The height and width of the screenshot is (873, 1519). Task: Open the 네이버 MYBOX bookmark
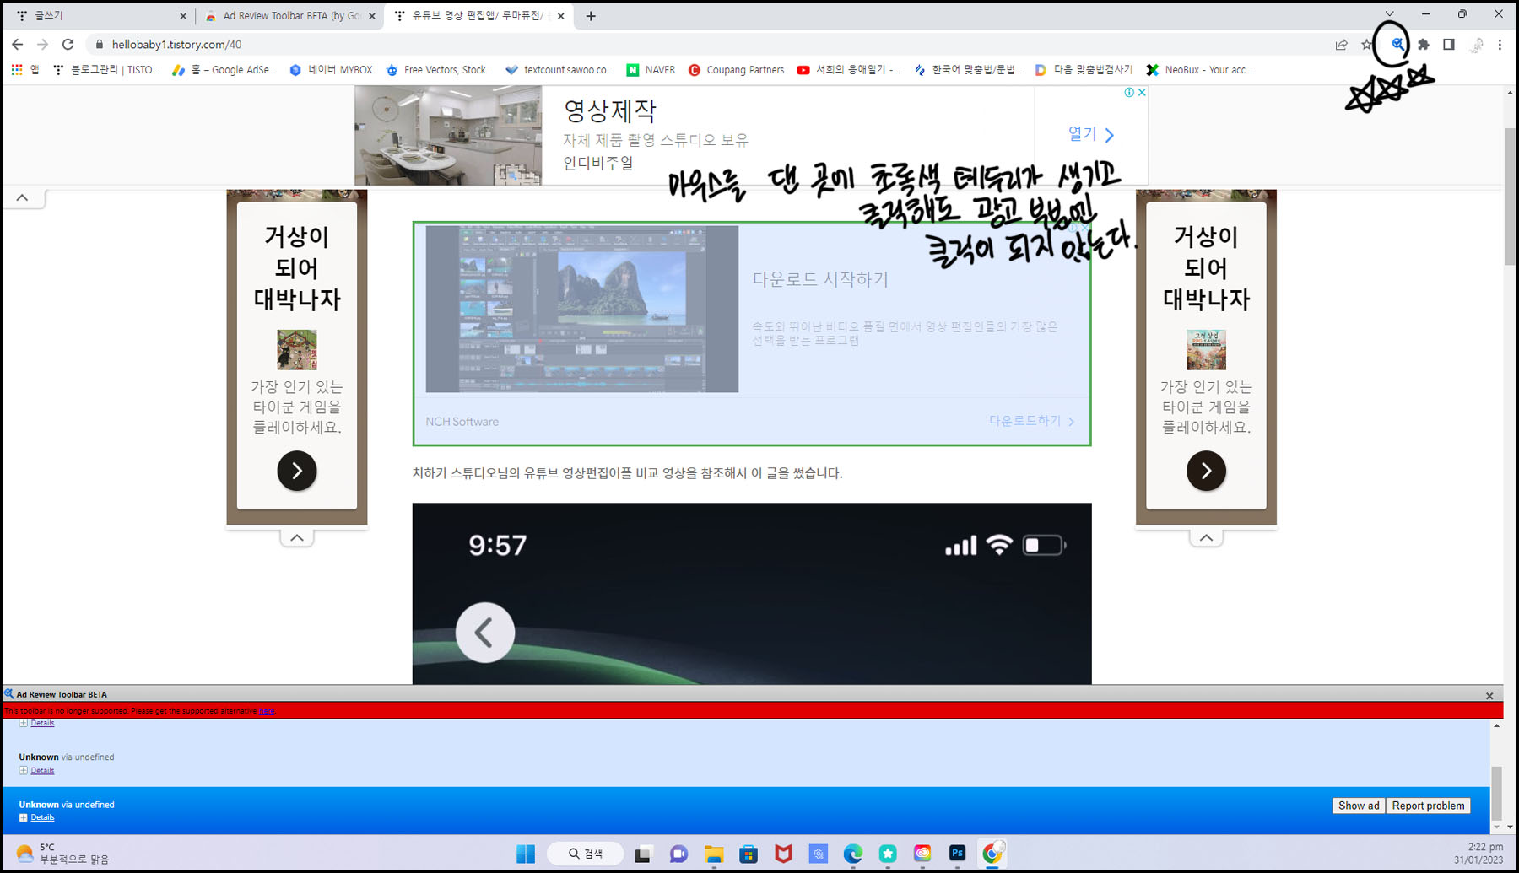[331, 70]
